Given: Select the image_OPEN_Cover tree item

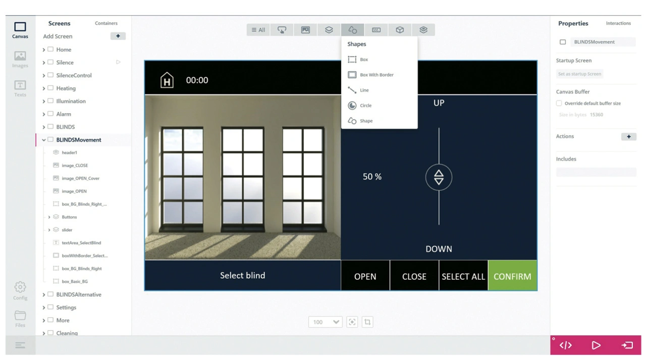Looking at the screenshot, I should [80, 178].
